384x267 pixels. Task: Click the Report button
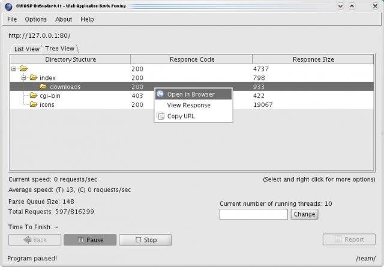point(349,239)
